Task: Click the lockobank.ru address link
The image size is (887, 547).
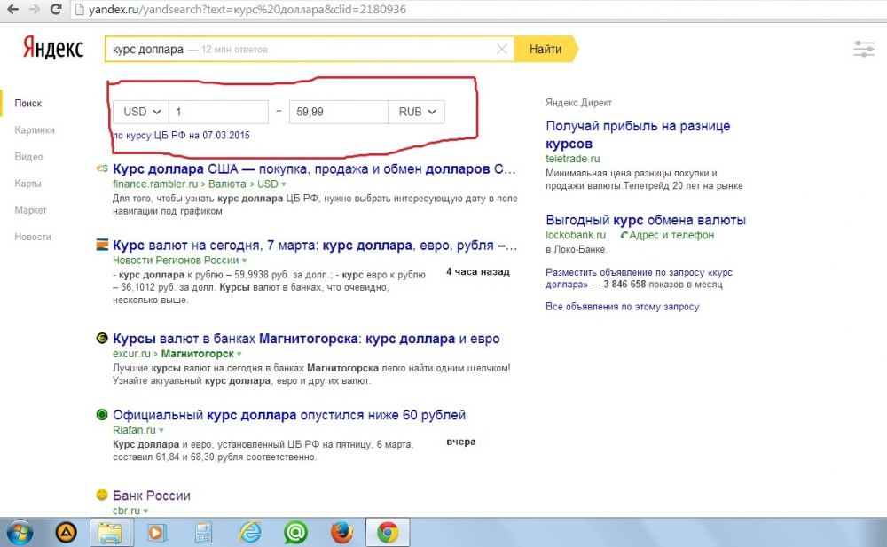Action: coord(576,235)
